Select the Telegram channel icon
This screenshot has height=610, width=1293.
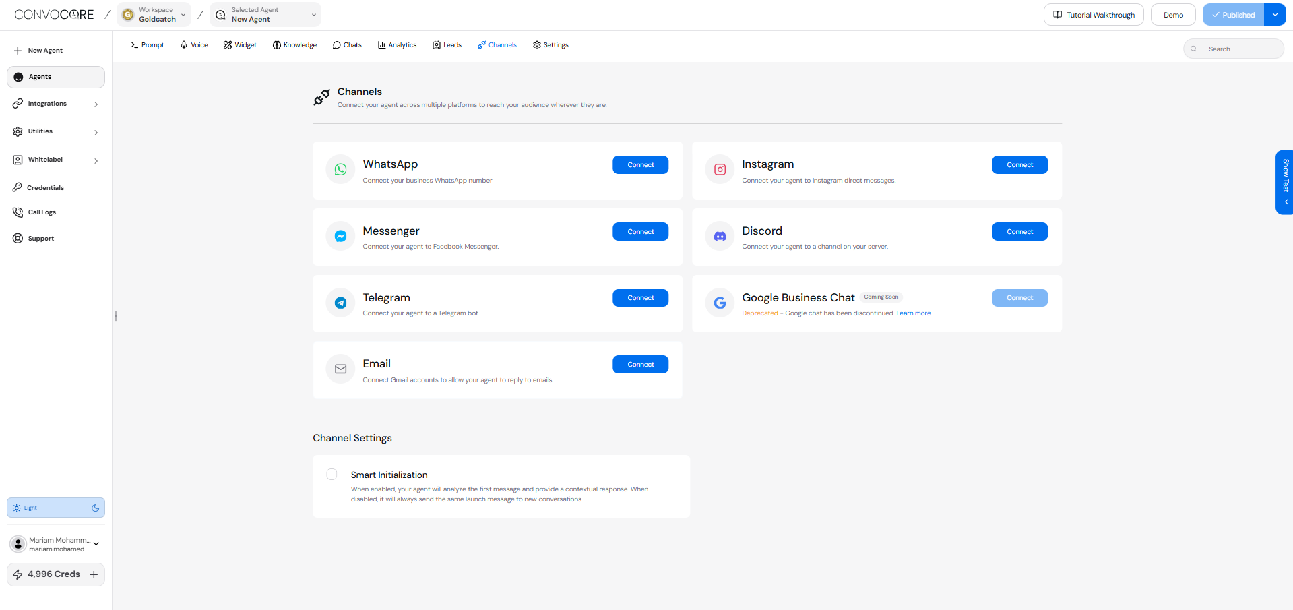tap(340, 303)
